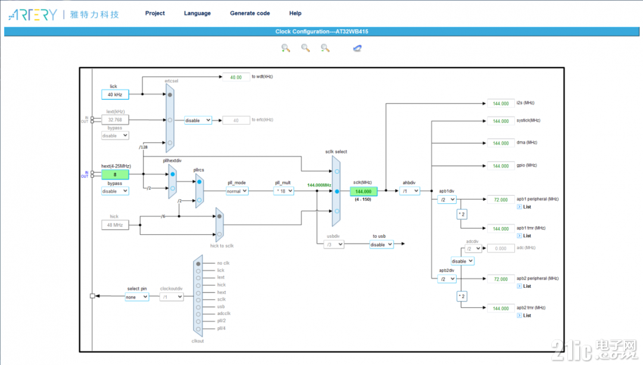Open the select pin dropdown
This screenshot has width=643, height=365.
click(136, 297)
